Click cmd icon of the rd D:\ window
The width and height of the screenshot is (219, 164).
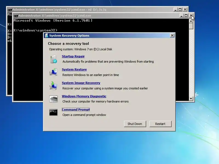point(10,10)
